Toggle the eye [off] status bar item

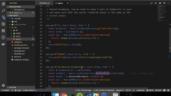click(158, 90)
